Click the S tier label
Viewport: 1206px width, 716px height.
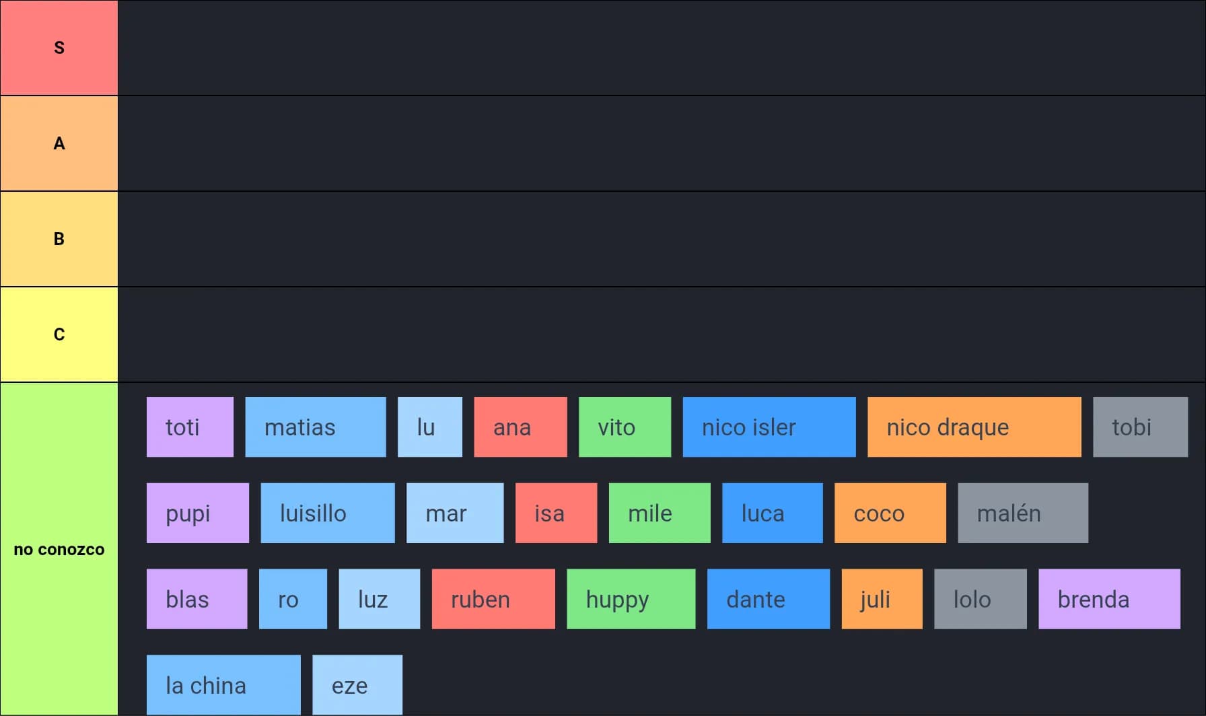(x=59, y=48)
